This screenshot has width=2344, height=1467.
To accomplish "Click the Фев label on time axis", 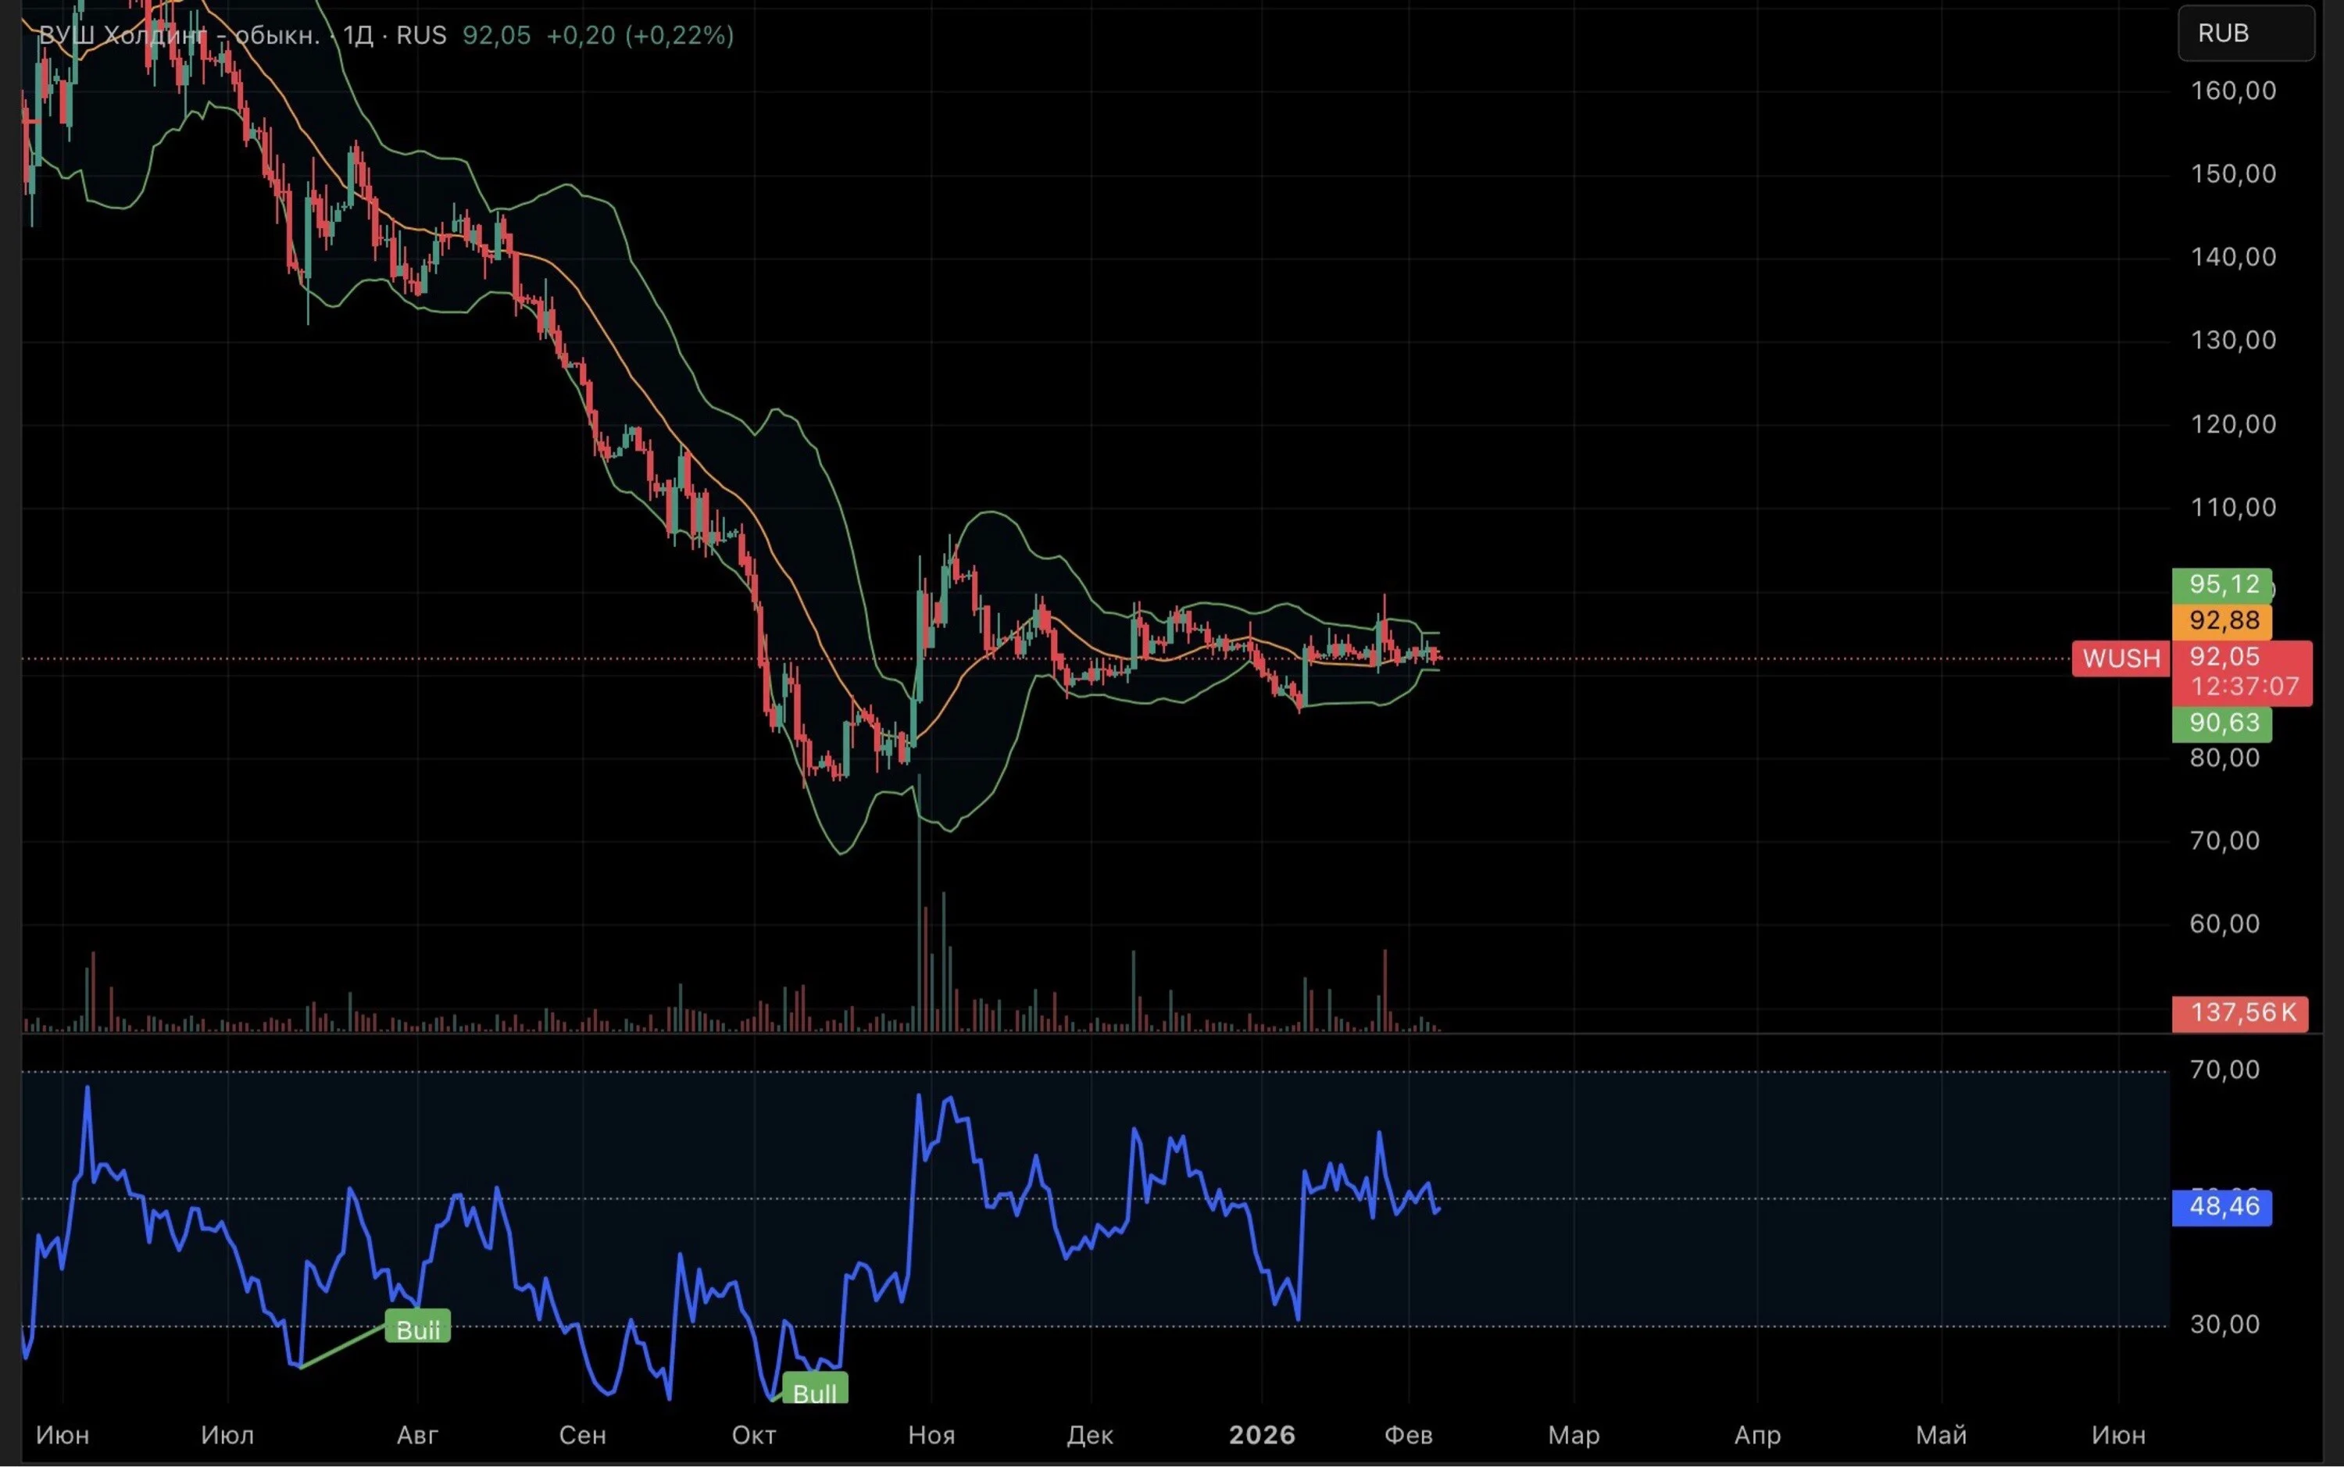I will click(x=1409, y=1436).
